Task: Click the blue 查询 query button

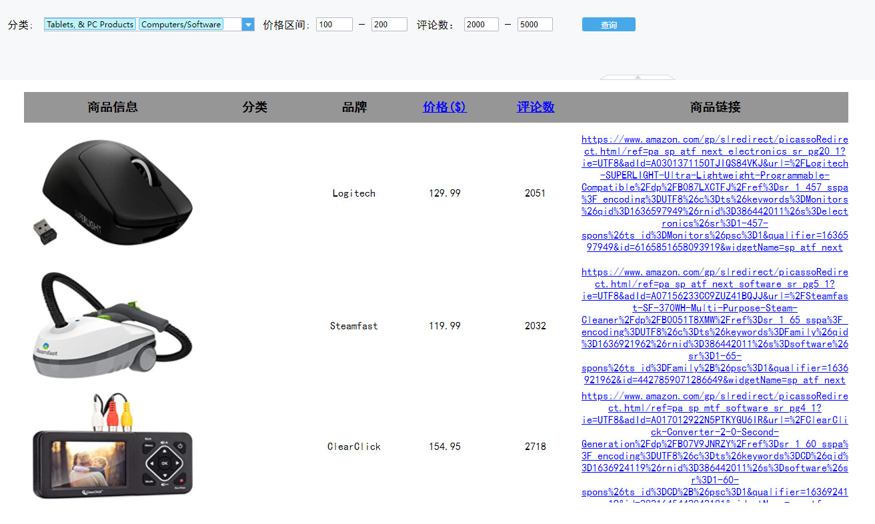Action: click(609, 25)
